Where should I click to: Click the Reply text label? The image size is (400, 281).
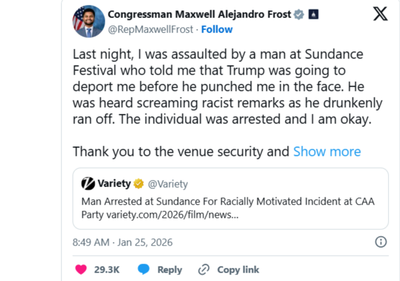[x=169, y=270]
